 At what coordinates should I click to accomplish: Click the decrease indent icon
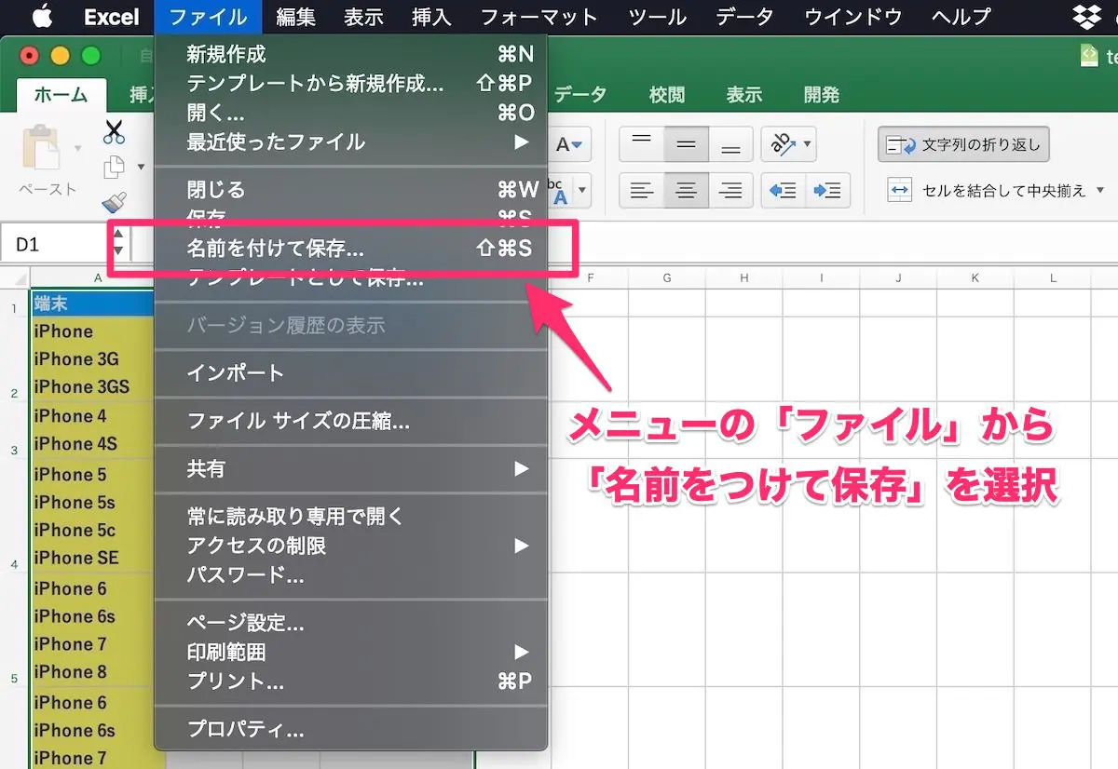tap(783, 191)
